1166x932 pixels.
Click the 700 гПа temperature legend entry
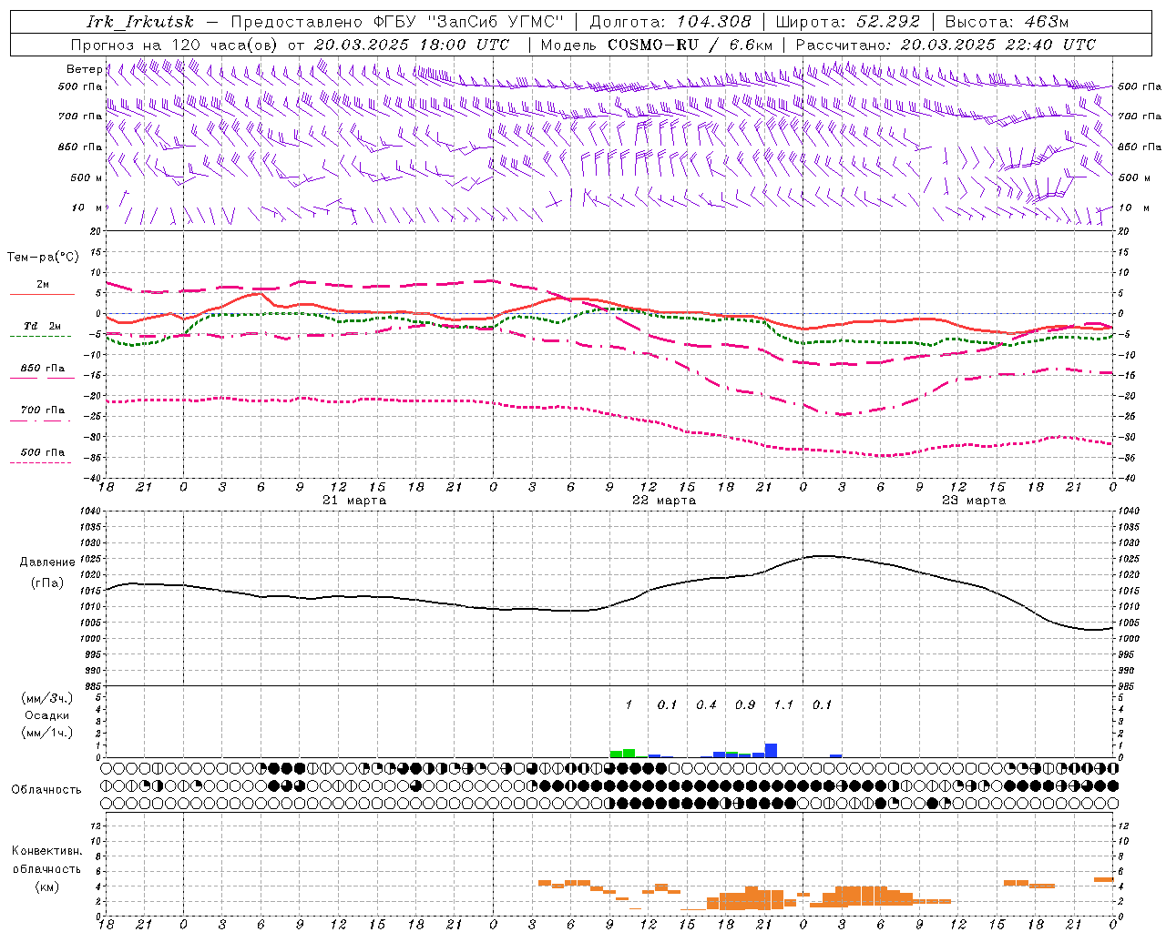(x=43, y=410)
